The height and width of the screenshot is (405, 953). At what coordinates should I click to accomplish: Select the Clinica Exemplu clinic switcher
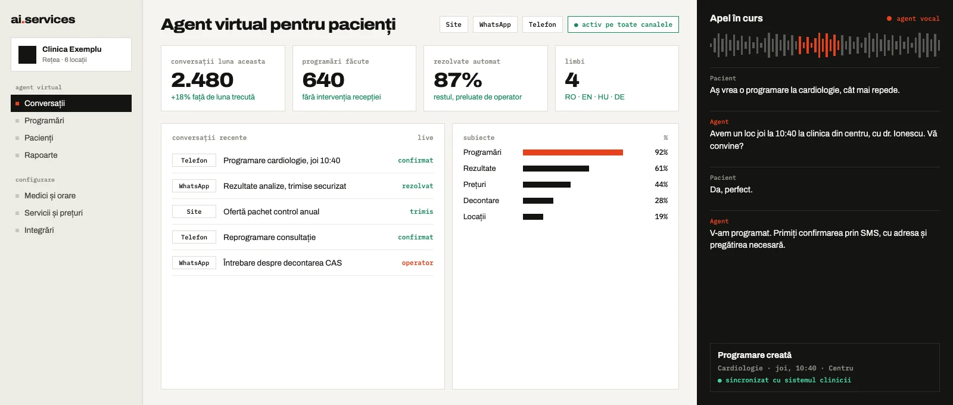[71, 55]
